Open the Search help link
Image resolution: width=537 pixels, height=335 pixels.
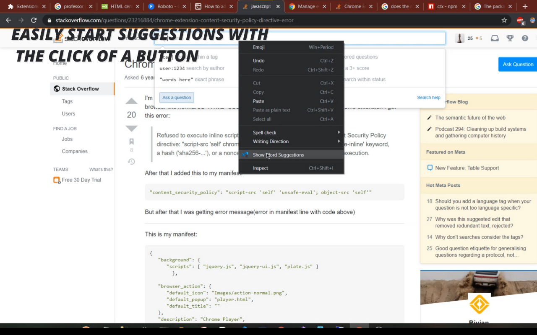[428, 98]
